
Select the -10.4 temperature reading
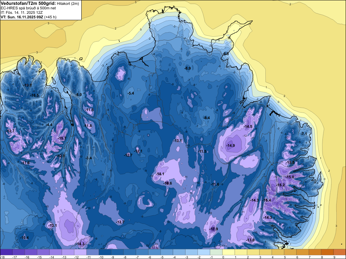(x=24, y=238)
